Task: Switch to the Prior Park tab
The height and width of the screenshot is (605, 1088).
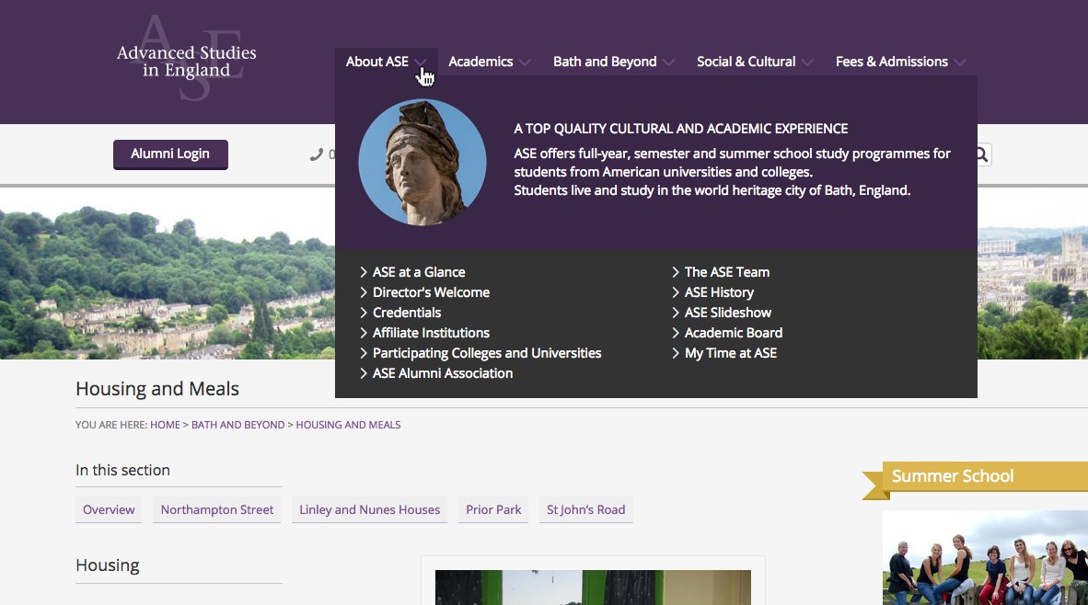Action: coord(493,509)
